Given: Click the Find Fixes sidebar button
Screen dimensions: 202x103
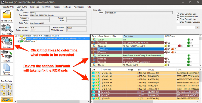Looking at the screenshot, I should [7, 42].
